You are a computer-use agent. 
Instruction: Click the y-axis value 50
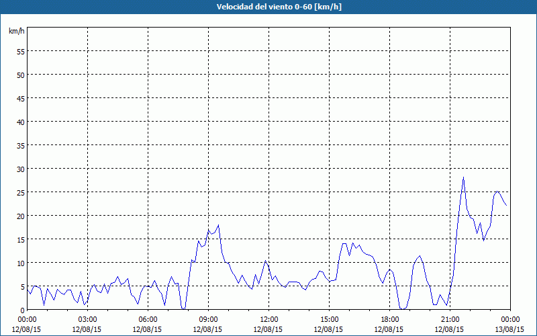click(x=21, y=75)
